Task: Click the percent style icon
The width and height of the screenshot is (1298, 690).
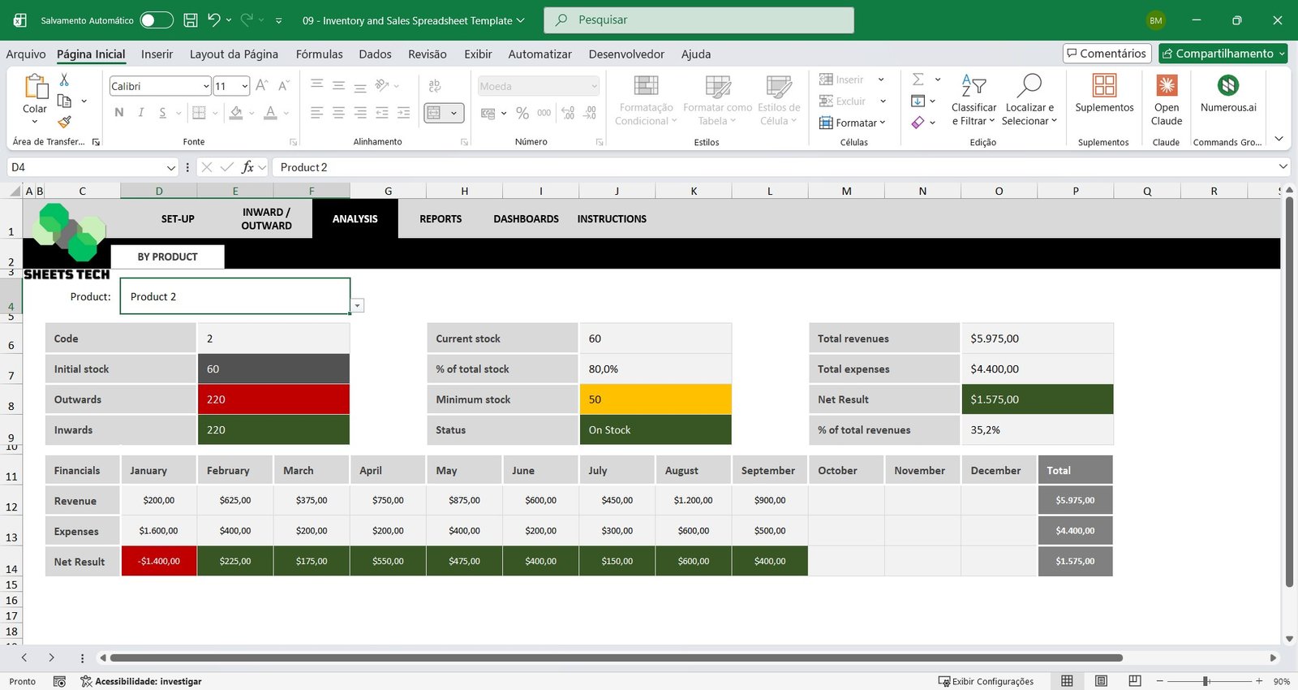Action: coord(522,113)
